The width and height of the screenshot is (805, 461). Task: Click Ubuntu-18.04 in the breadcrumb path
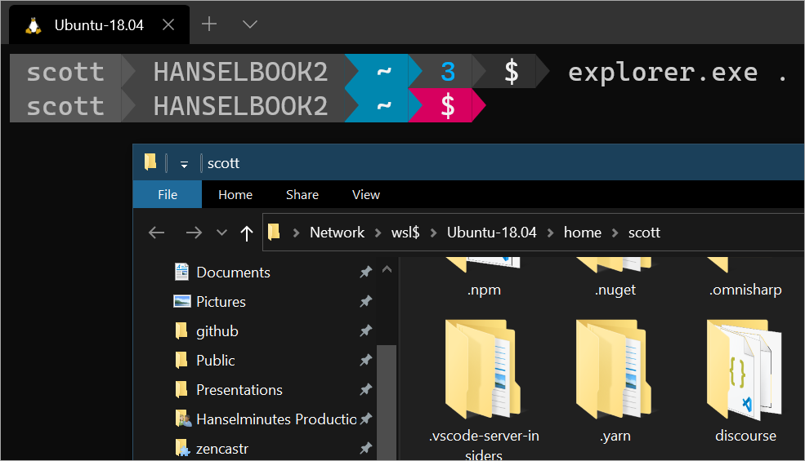coord(491,233)
